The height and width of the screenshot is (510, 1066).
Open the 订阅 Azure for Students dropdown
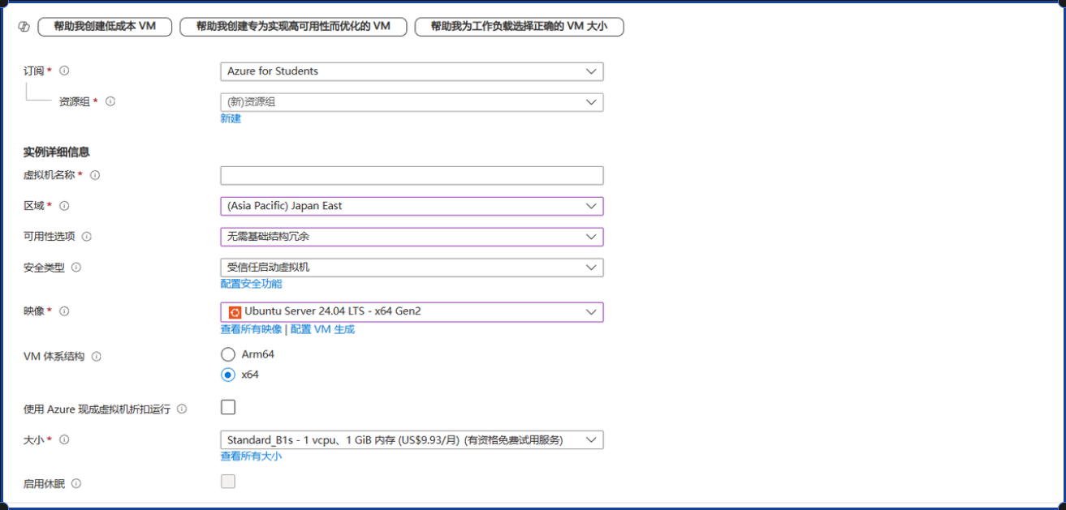tap(412, 71)
